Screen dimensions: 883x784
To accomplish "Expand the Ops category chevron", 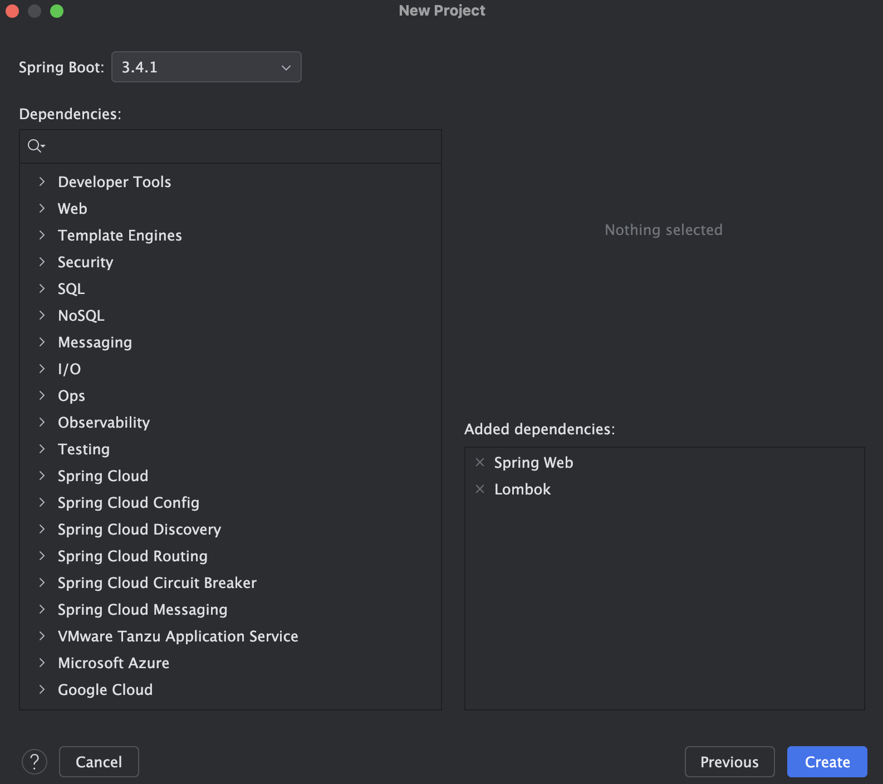I will pyautogui.click(x=42, y=395).
